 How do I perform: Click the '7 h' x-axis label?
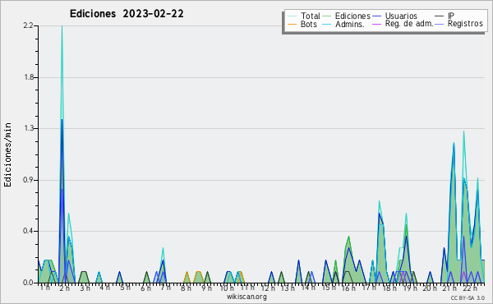[165, 288]
